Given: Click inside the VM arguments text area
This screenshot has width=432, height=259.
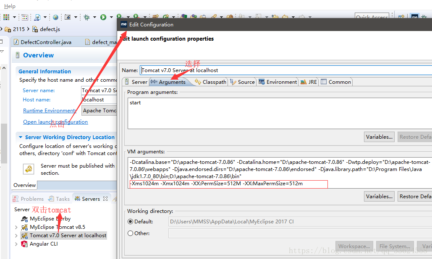Looking at the screenshot, I should [x=280, y=173].
